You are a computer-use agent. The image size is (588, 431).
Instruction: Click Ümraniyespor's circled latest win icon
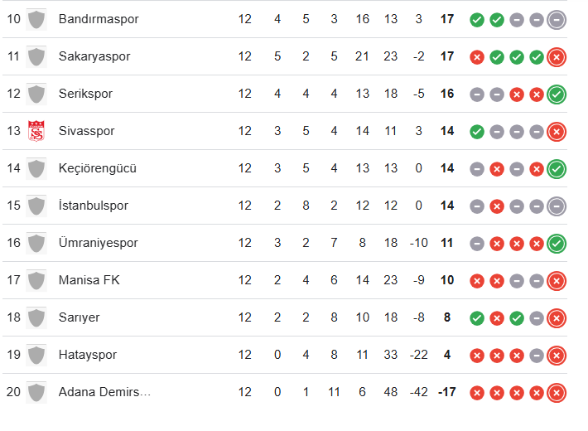tap(557, 243)
